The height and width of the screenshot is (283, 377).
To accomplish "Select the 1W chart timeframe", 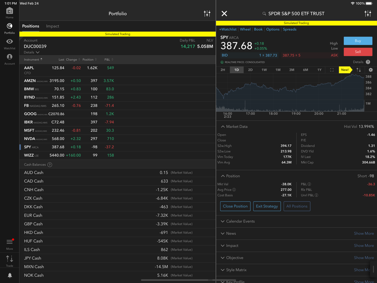I will [264, 70].
